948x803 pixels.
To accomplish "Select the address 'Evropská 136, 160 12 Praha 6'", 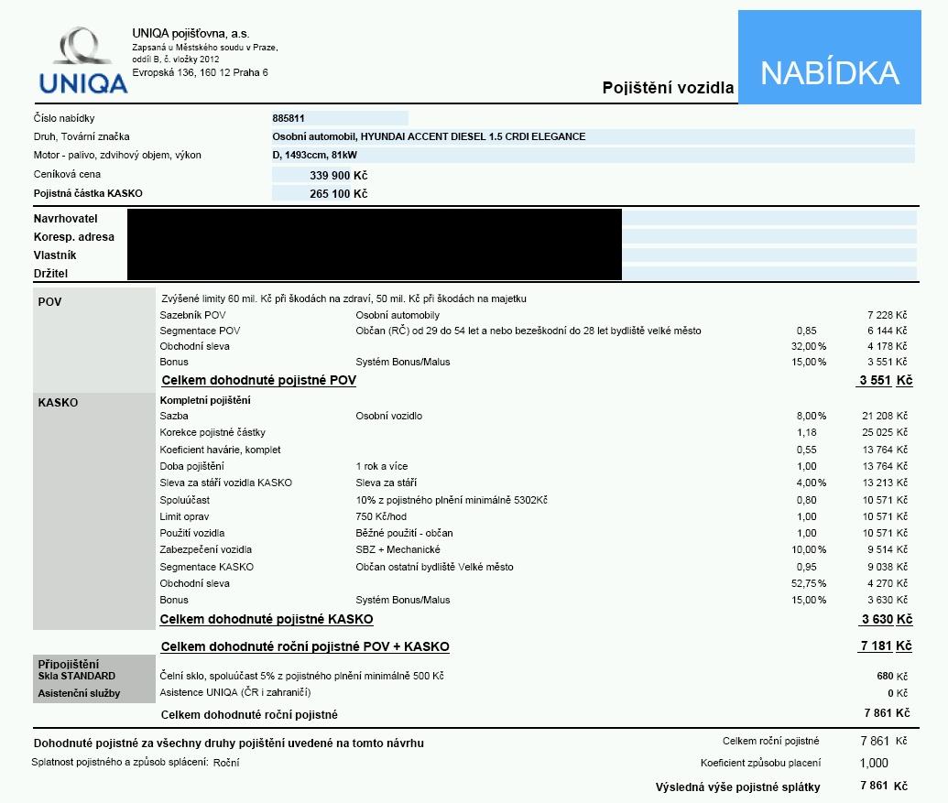I will 200,72.
